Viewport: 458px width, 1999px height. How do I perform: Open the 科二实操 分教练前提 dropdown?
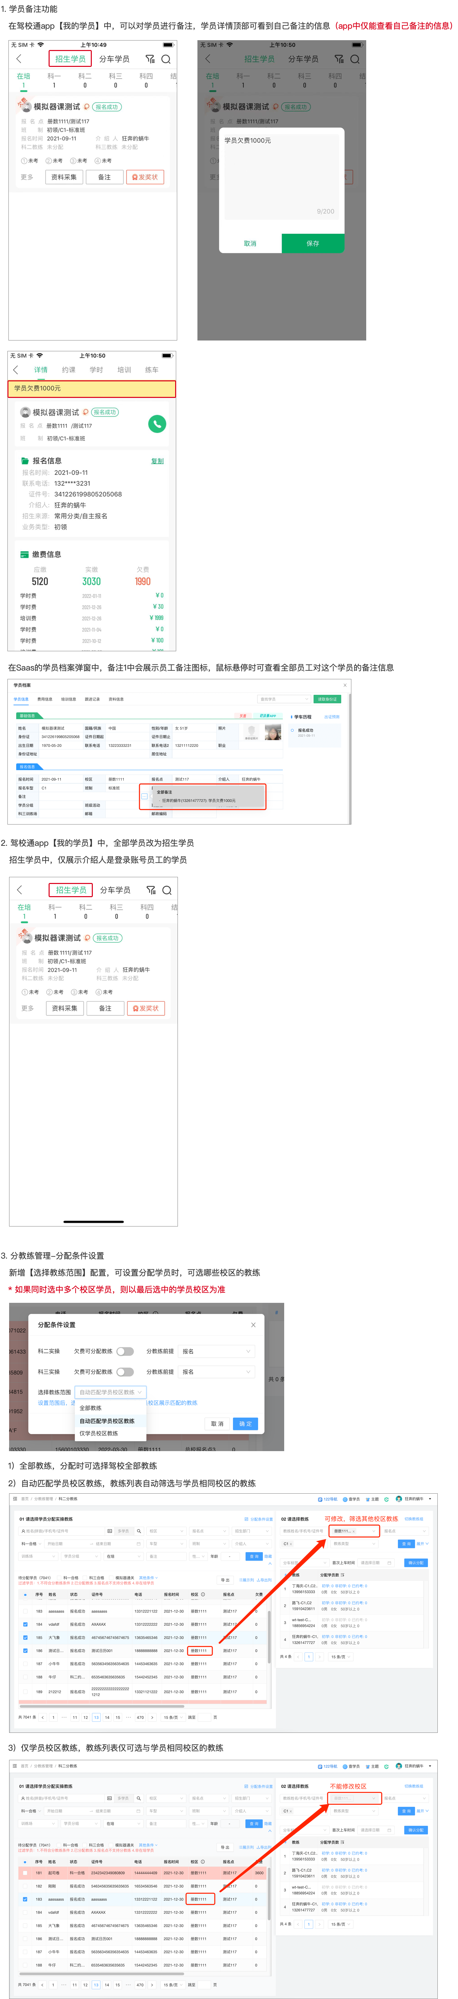(x=216, y=1351)
